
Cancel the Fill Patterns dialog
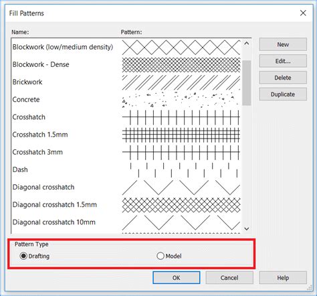coord(229,278)
